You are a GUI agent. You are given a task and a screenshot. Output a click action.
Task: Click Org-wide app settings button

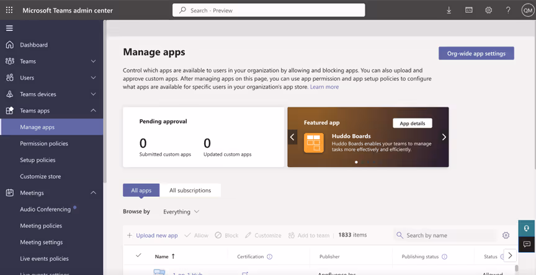[476, 53]
